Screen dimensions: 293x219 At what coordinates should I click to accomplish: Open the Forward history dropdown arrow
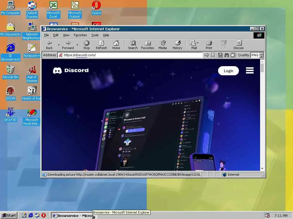(77, 45)
